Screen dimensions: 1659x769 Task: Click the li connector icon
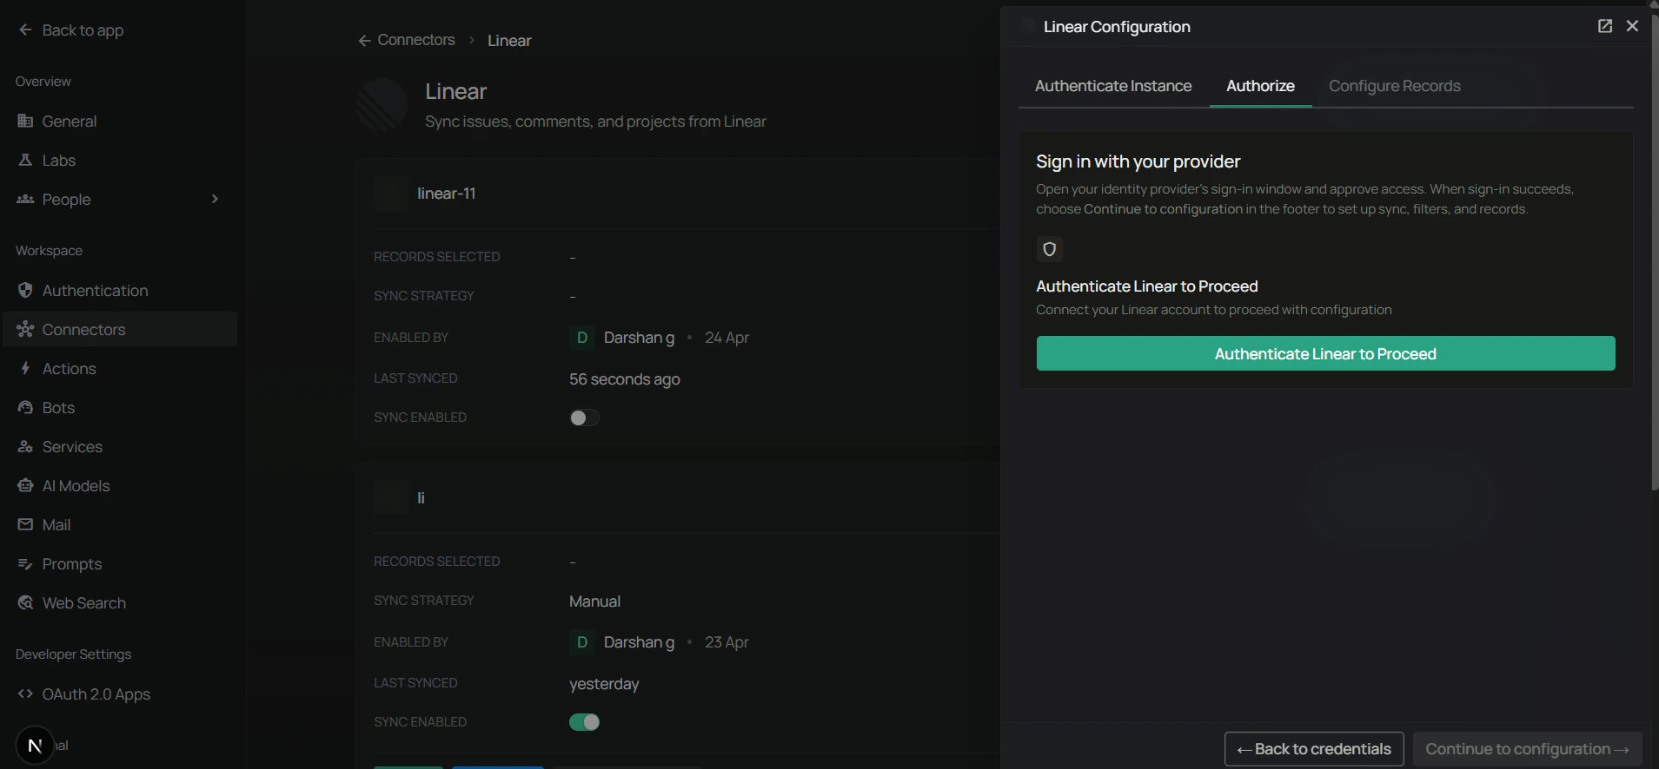tap(391, 497)
